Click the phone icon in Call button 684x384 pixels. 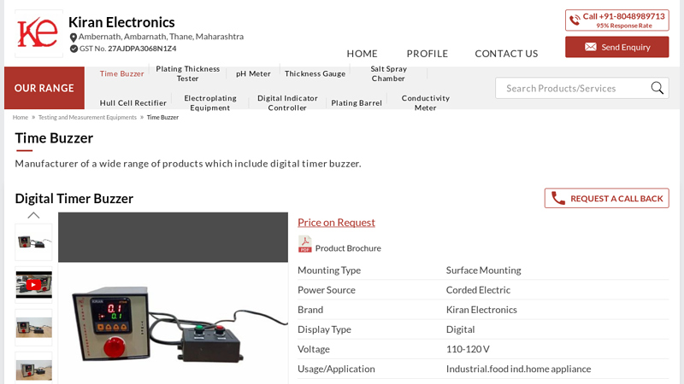pos(575,20)
